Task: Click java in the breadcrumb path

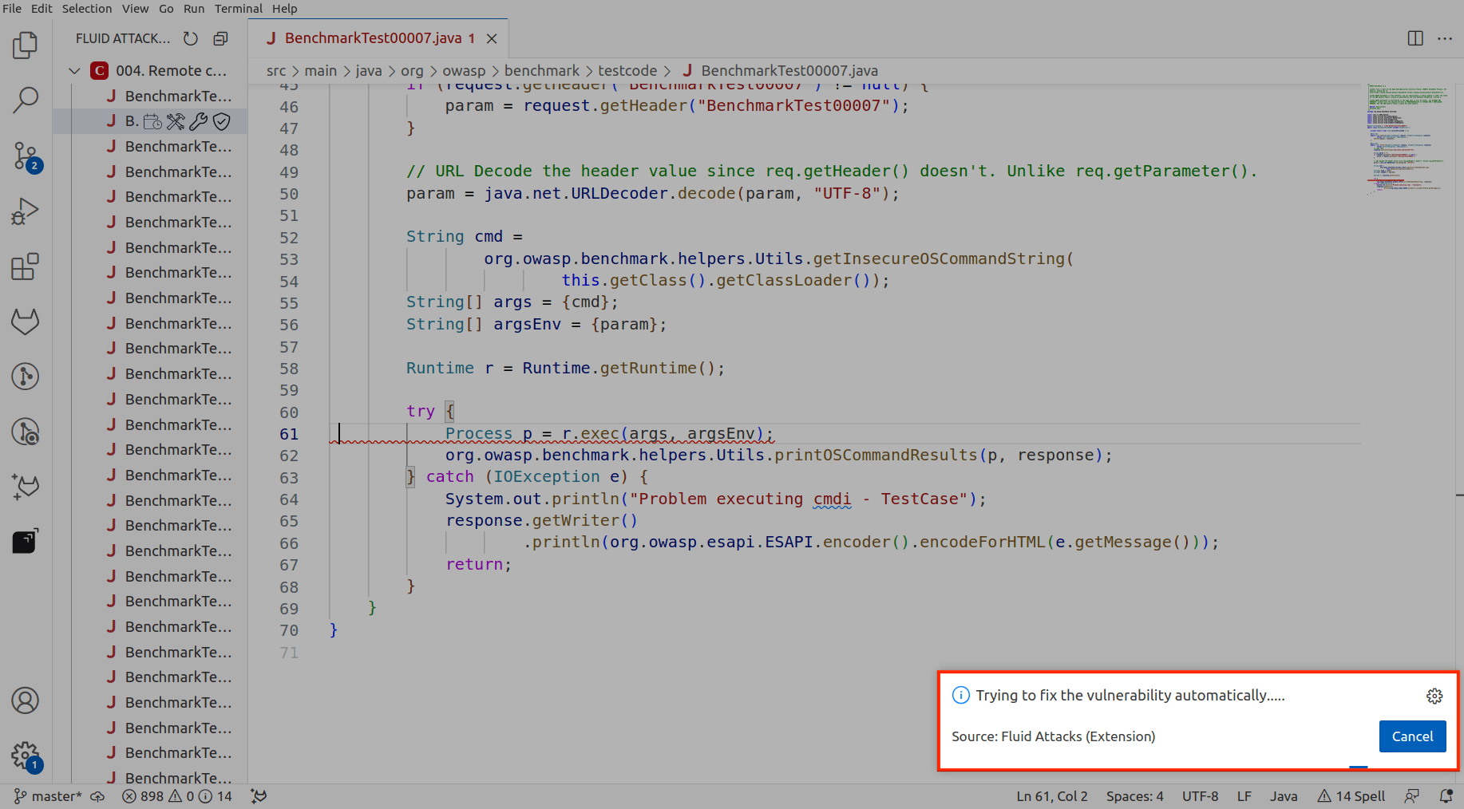Action: (x=369, y=71)
